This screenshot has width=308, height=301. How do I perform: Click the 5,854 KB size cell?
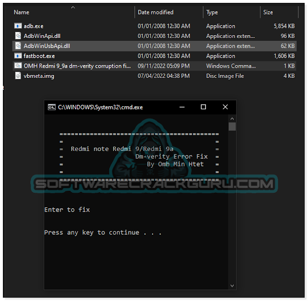tap(284, 26)
